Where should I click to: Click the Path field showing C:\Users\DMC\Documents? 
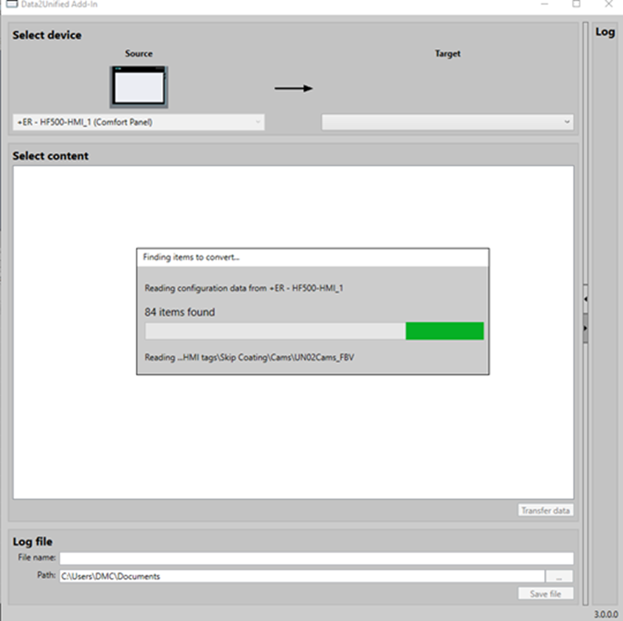[x=303, y=576]
